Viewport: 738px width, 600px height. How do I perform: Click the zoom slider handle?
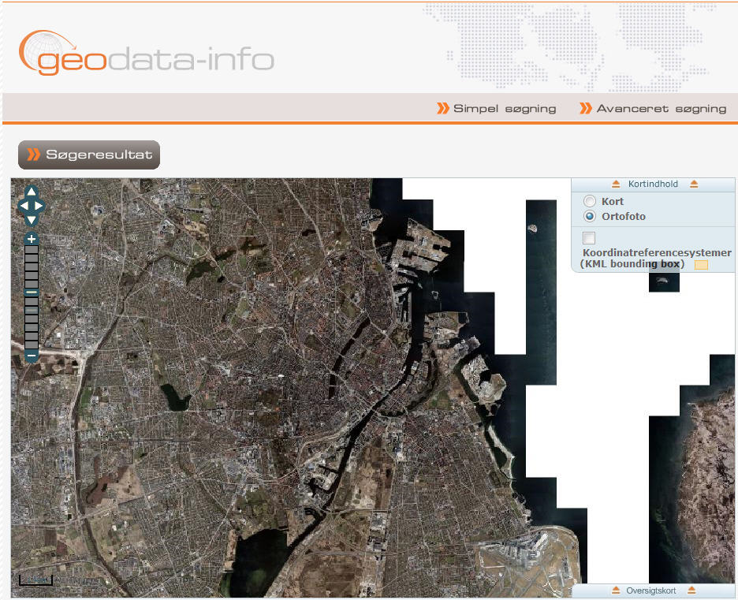[32, 293]
